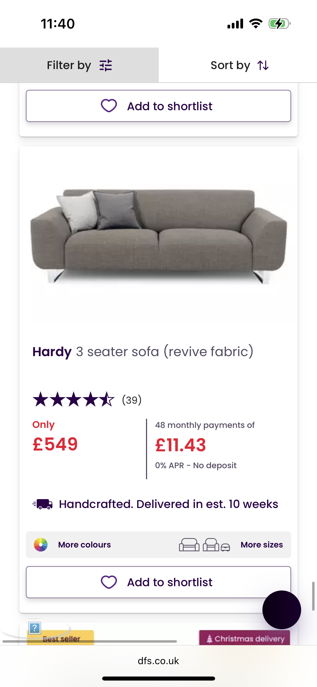The width and height of the screenshot is (317, 687).
Task: Expand More colours options
Action: tap(84, 545)
